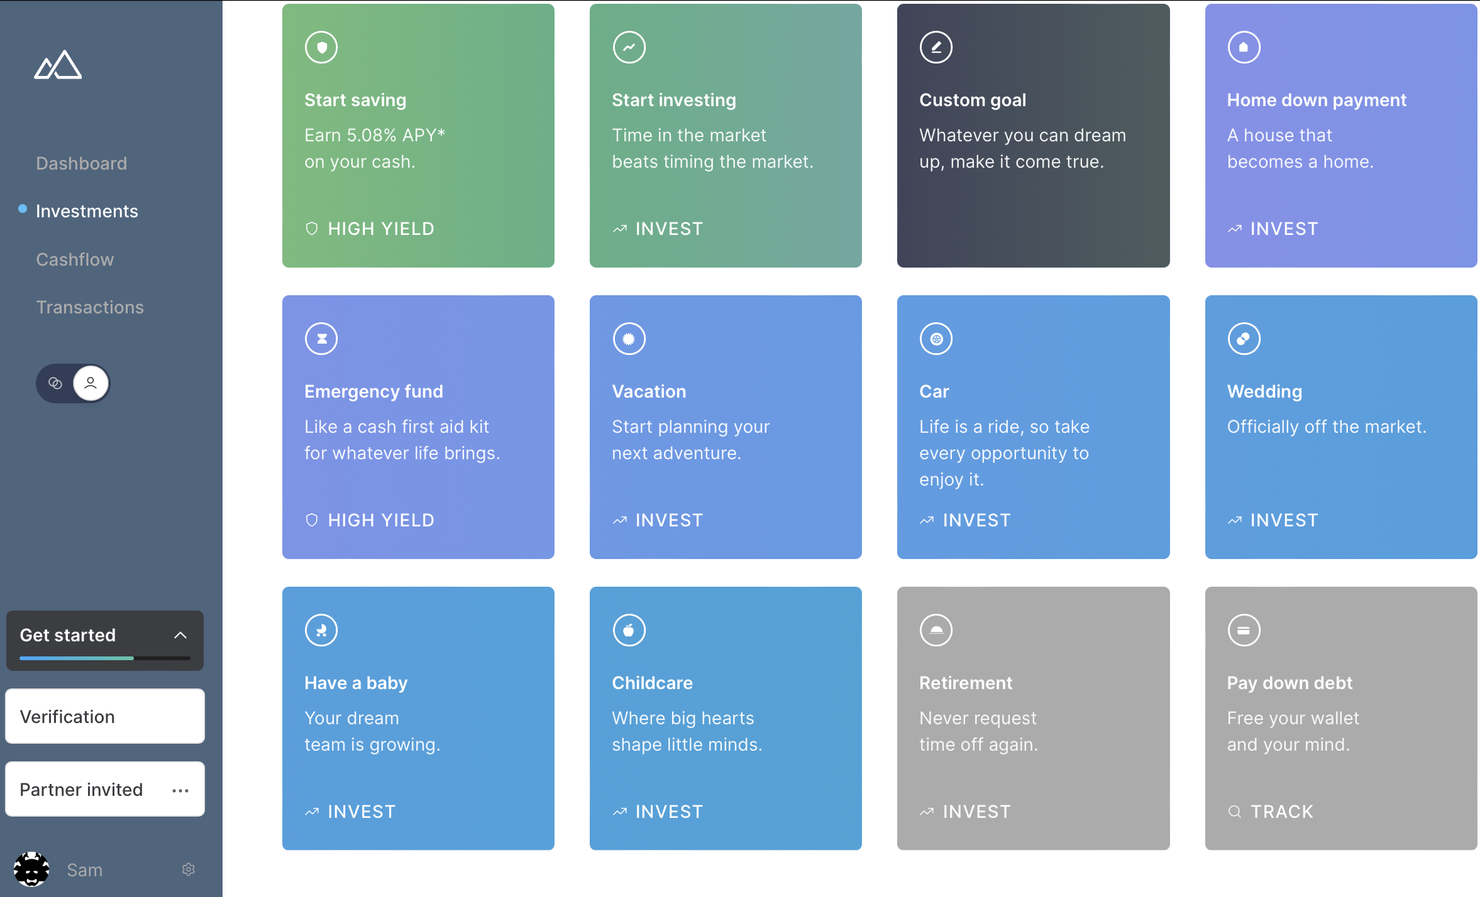Click the chart icon on Start investing card

[629, 47]
